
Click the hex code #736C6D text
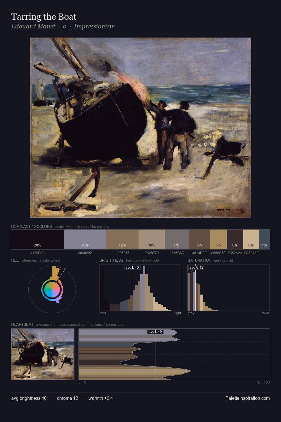[x=177, y=253]
